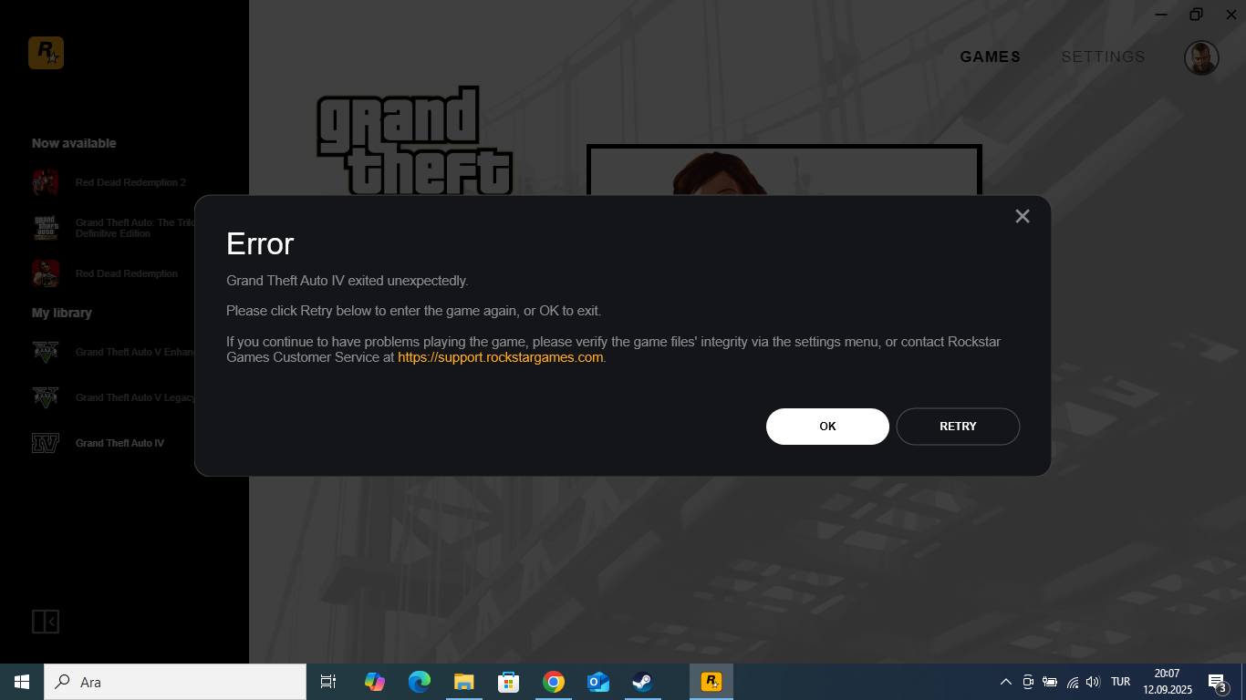The width and height of the screenshot is (1246, 700).
Task: Click the Ara taskbar search box
Action: (x=175, y=682)
